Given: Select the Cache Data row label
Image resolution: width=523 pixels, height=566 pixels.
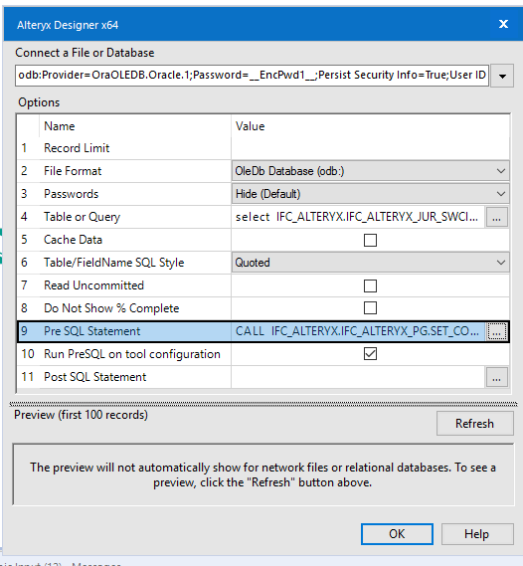Looking at the screenshot, I should click(73, 240).
